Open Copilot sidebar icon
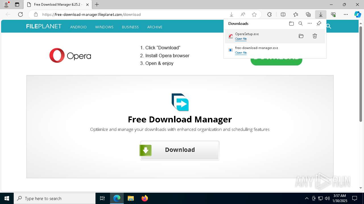The height and width of the screenshot is (204, 364). 357,14
